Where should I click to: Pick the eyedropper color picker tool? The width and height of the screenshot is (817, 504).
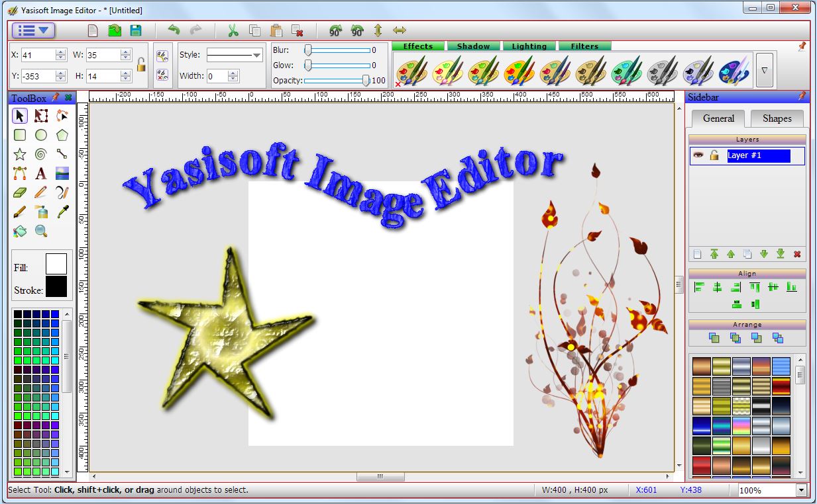tap(62, 212)
